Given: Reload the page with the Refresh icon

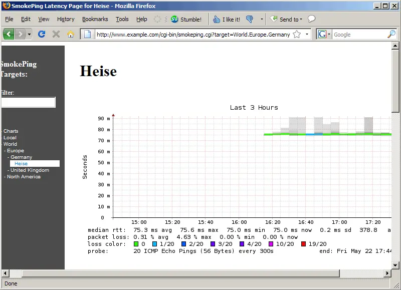Looking at the screenshot, I should coord(42,34).
